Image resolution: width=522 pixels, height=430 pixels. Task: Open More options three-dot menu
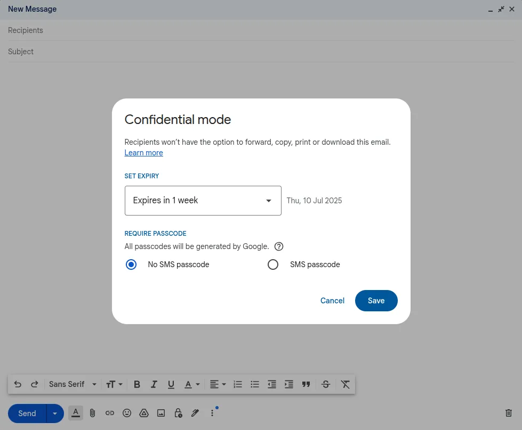point(212,413)
